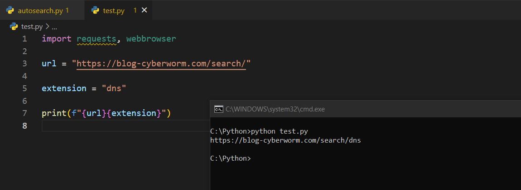The height and width of the screenshot is (190, 521).
Task: Click the Python icon on autosearch.py tab
Action: coord(10,10)
